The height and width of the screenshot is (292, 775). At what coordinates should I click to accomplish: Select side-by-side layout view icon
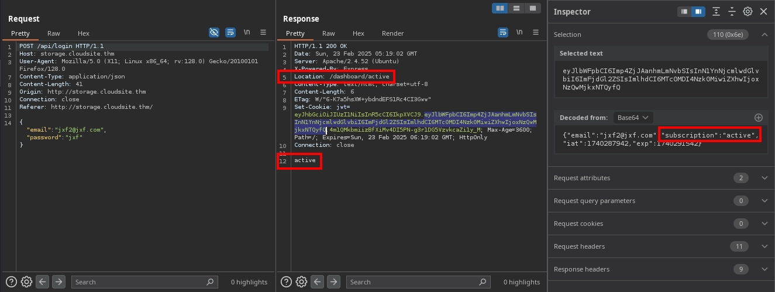500,8
